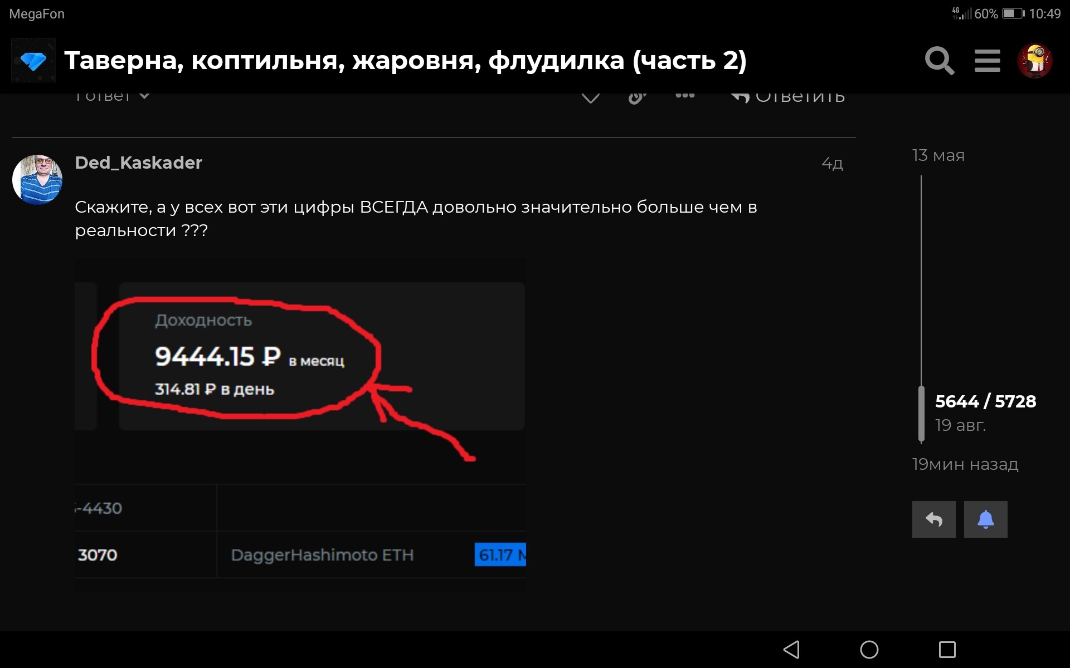Jump to 13 мая timeline start
This screenshot has width=1070, height=668.
click(938, 155)
